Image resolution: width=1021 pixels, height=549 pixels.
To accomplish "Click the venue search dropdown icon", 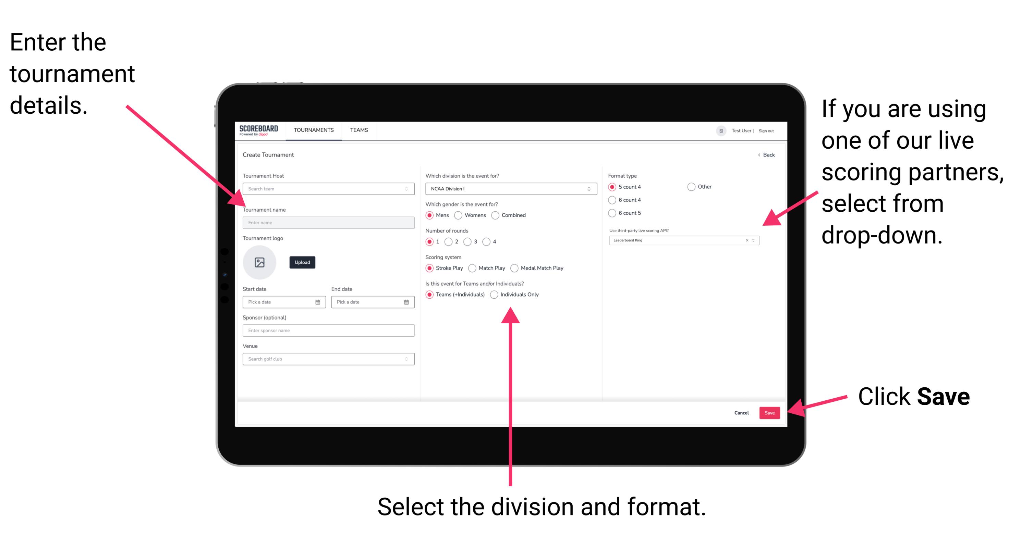I will [x=406, y=359].
